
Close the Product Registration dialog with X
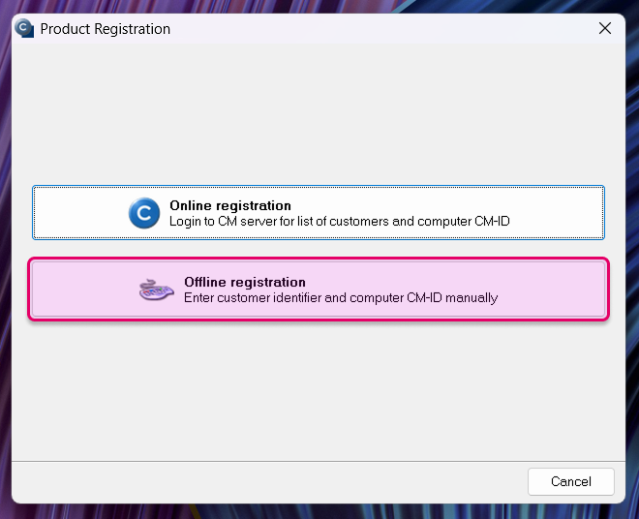point(605,28)
